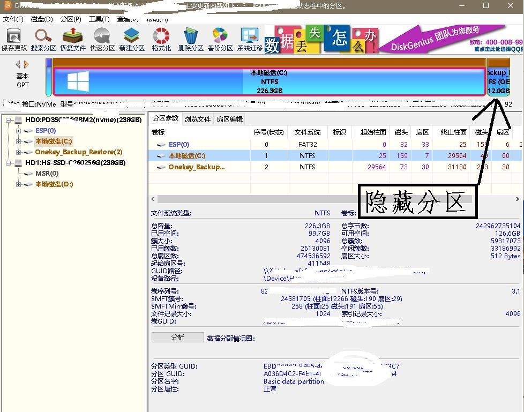Expand 本地磁盘(C:) in the tree

pyautogui.click(x=18, y=141)
